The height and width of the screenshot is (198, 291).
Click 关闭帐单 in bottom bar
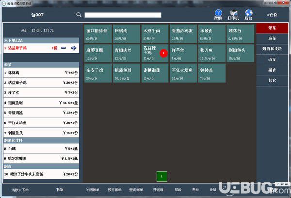tap(93, 190)
